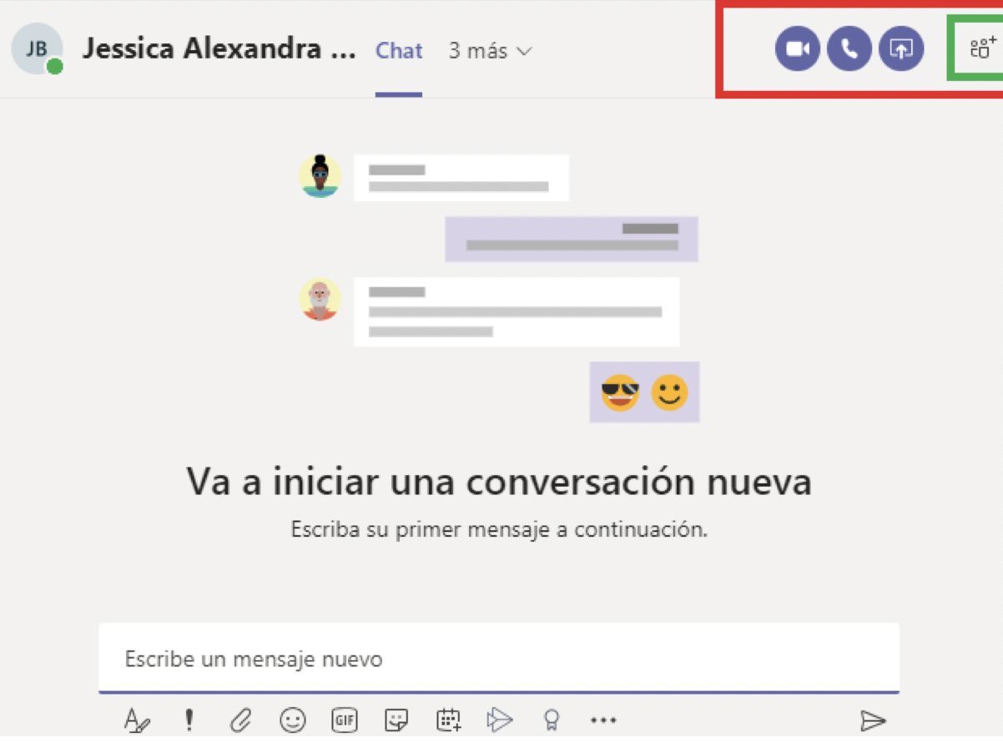
Task: Schedule a meeting from compose toolbar
Action: tap(448, 720)
